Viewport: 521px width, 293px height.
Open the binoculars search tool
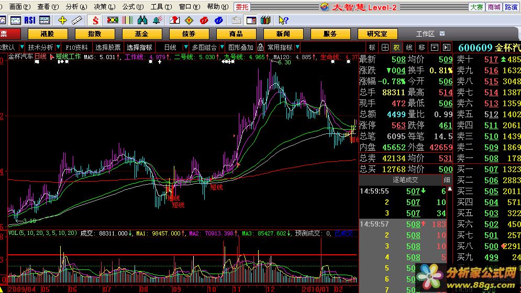[142, 20]
